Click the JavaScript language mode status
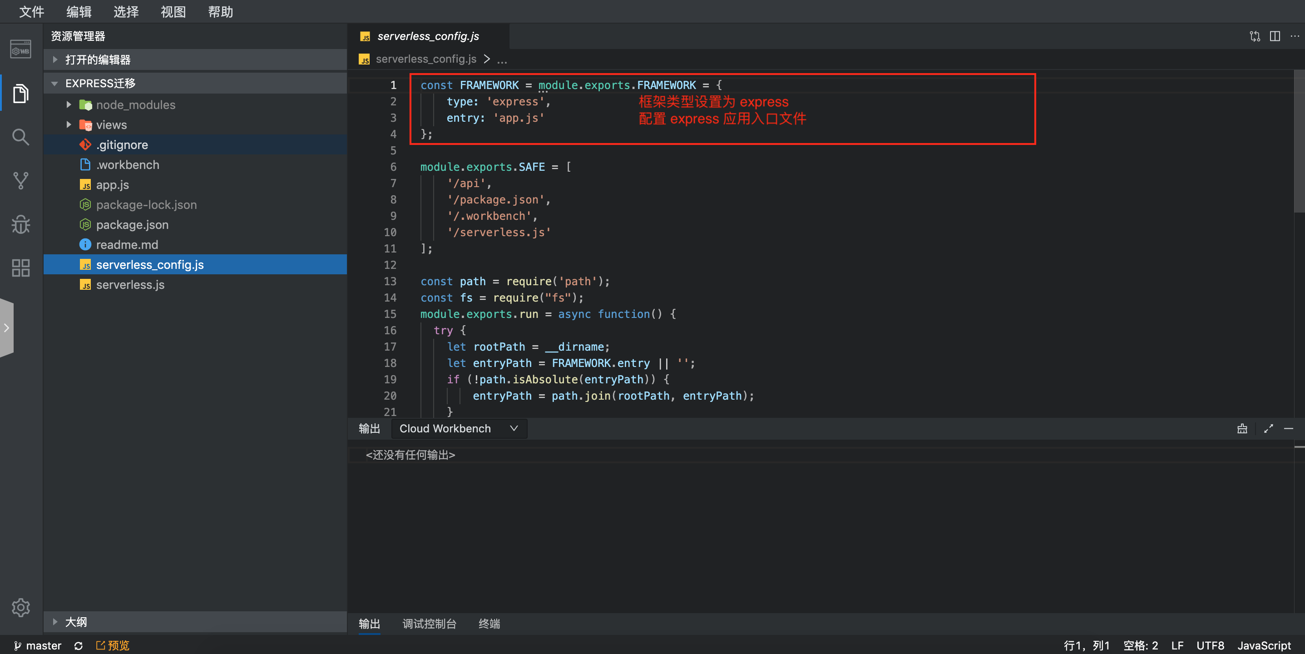The width and height of the screenshot is (1305, 654). [1264, 645]
